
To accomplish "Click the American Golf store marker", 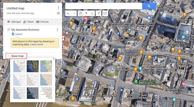I will (x=136, y=82).
